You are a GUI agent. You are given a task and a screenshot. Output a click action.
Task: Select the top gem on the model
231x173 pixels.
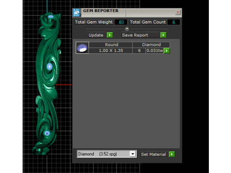click(x=51, y=17)
